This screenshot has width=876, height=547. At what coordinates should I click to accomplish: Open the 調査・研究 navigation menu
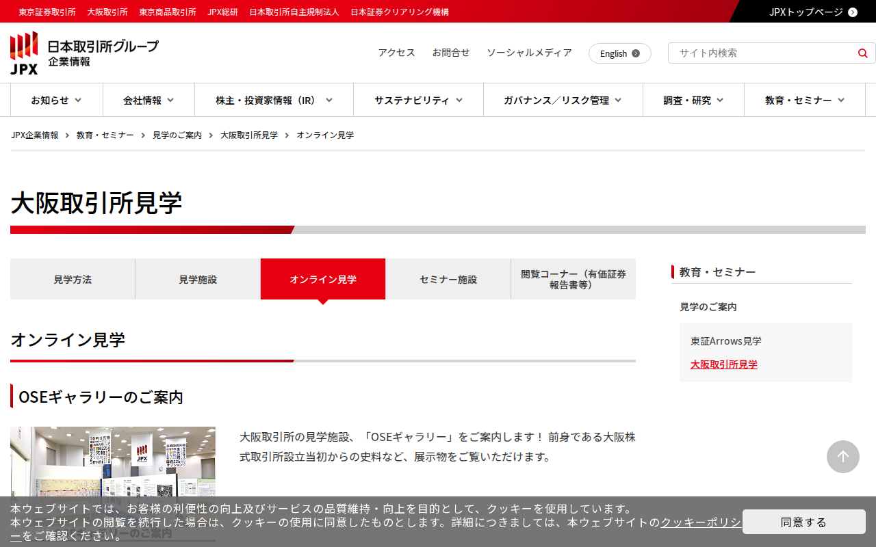coord(694,101)
